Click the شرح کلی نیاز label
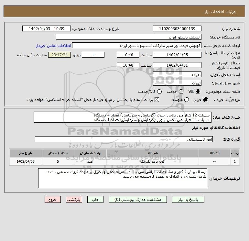 (x=226, y=117)
